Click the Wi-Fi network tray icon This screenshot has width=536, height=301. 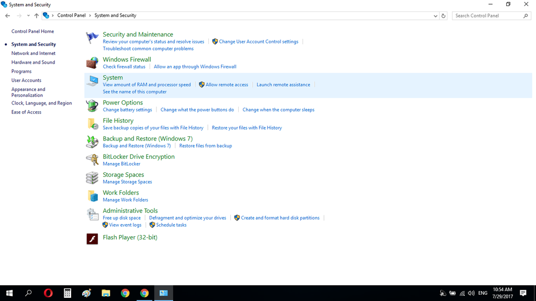[462, 293]
